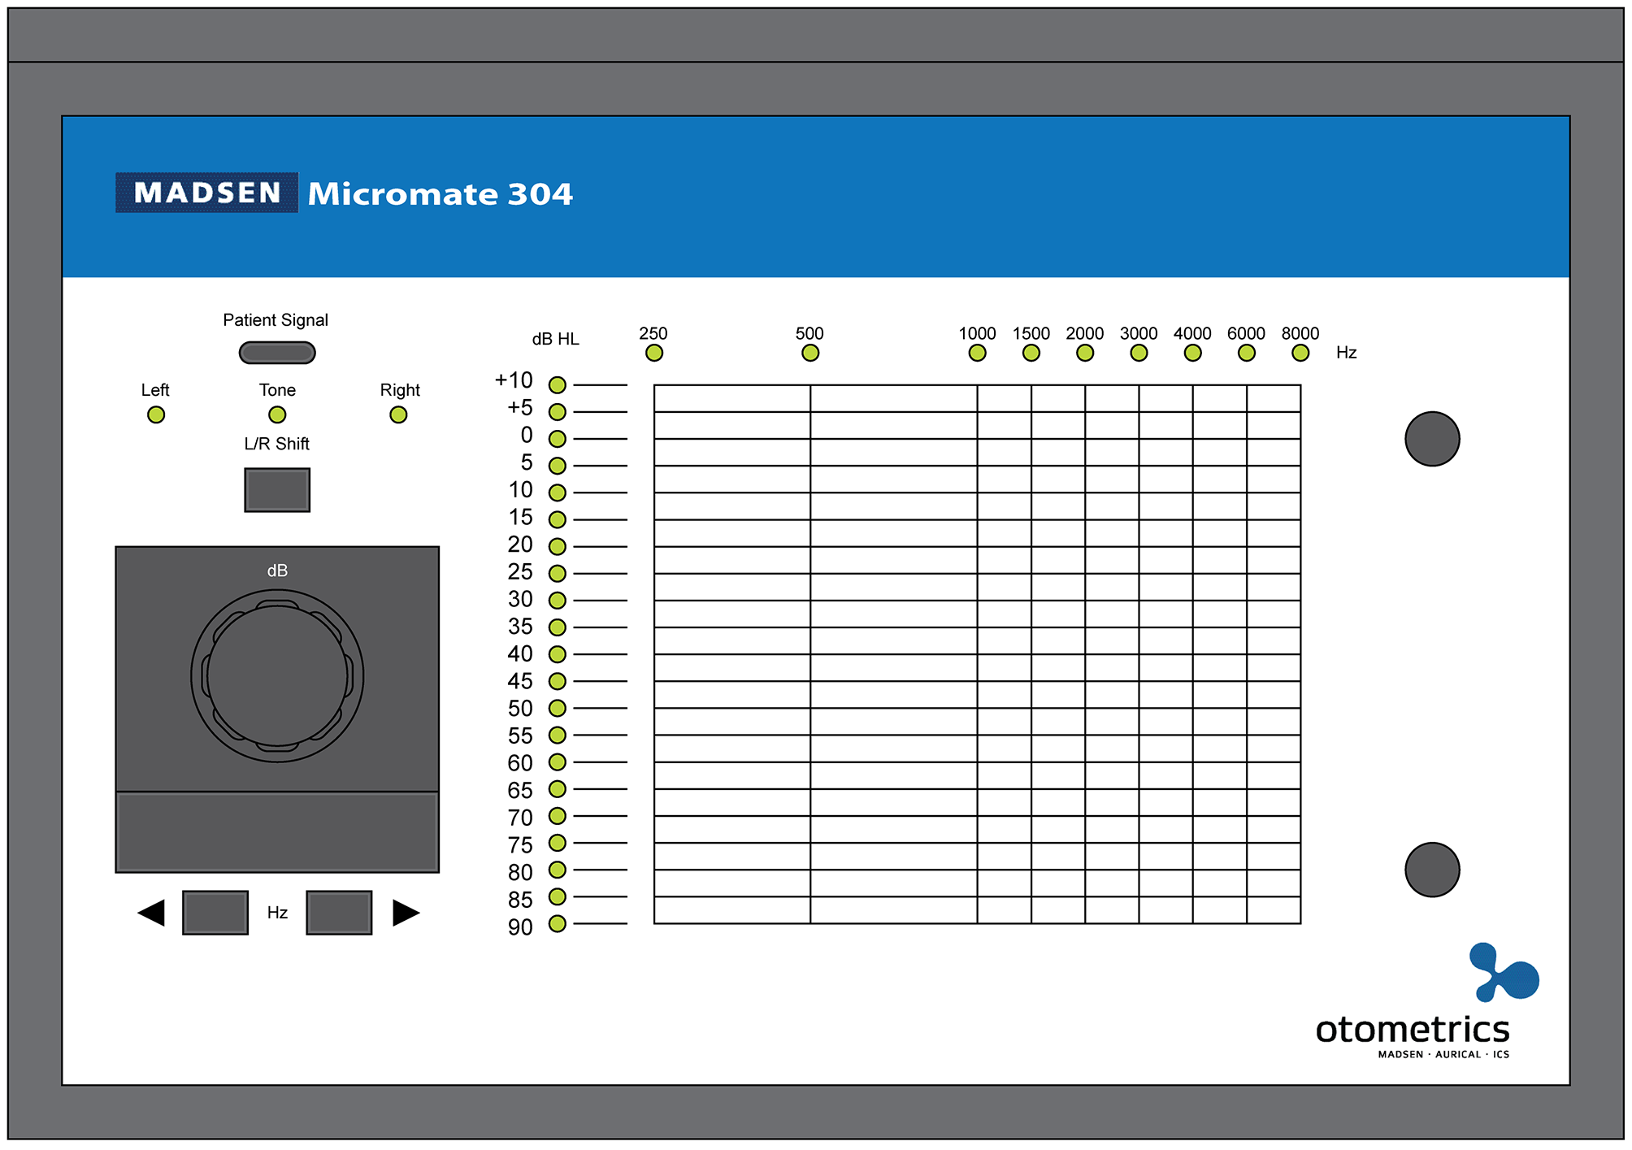This screenshot has height=1150, width=1632.
Task: Click the 80 dB HL level LED
Action: coord(558,870)
